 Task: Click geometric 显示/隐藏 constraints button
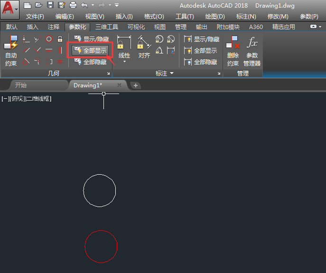[91, 39]
